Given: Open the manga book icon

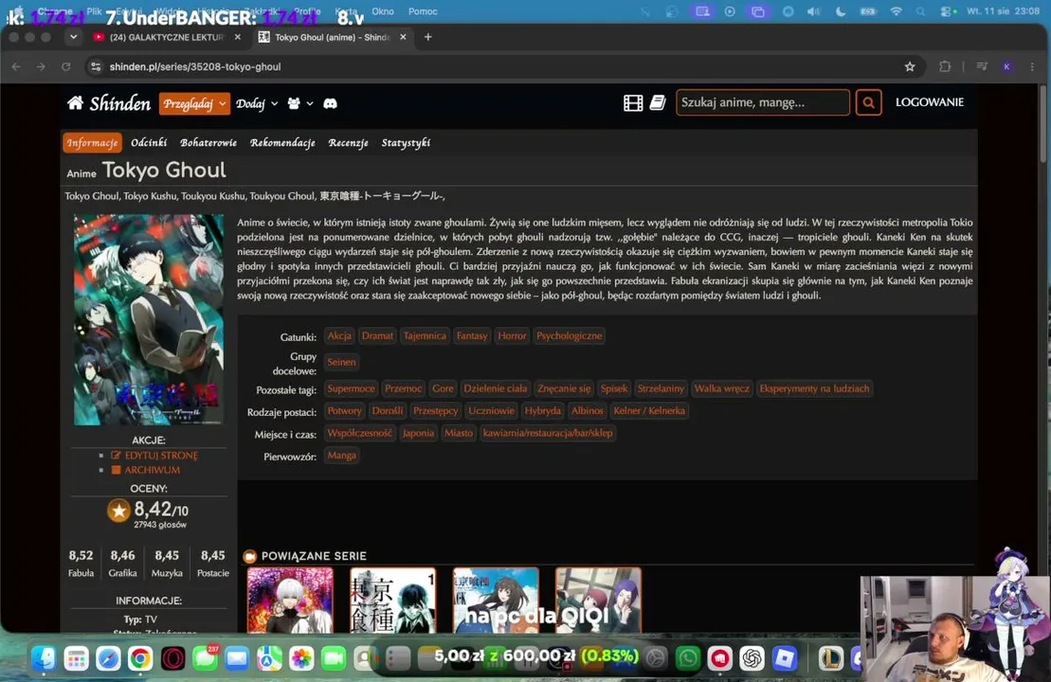Looking at the screenshot, I should [658, 102].
